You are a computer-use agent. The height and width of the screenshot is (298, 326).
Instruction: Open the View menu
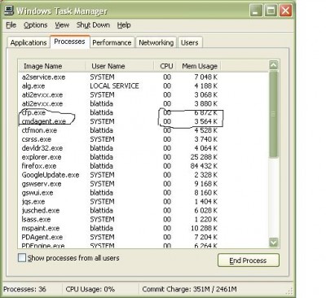click(x=62, y=25)
